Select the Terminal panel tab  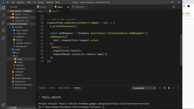point(77,88)
